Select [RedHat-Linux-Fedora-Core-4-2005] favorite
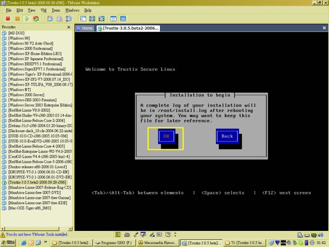This screenshot has height=247, width=329. 37,146
